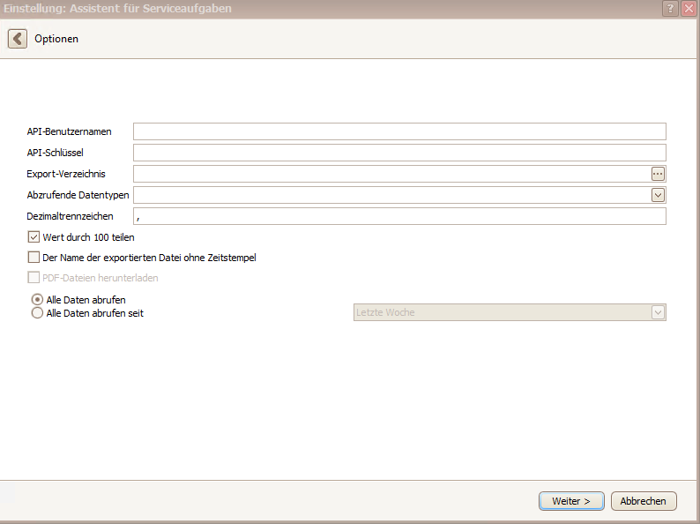Open the Abzrufende Datentypen dropdown
Viewport: 700px width, 524px height.
pos(658,195)
